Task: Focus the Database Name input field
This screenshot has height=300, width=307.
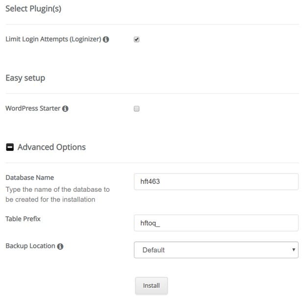Action: tap(216, 182)
